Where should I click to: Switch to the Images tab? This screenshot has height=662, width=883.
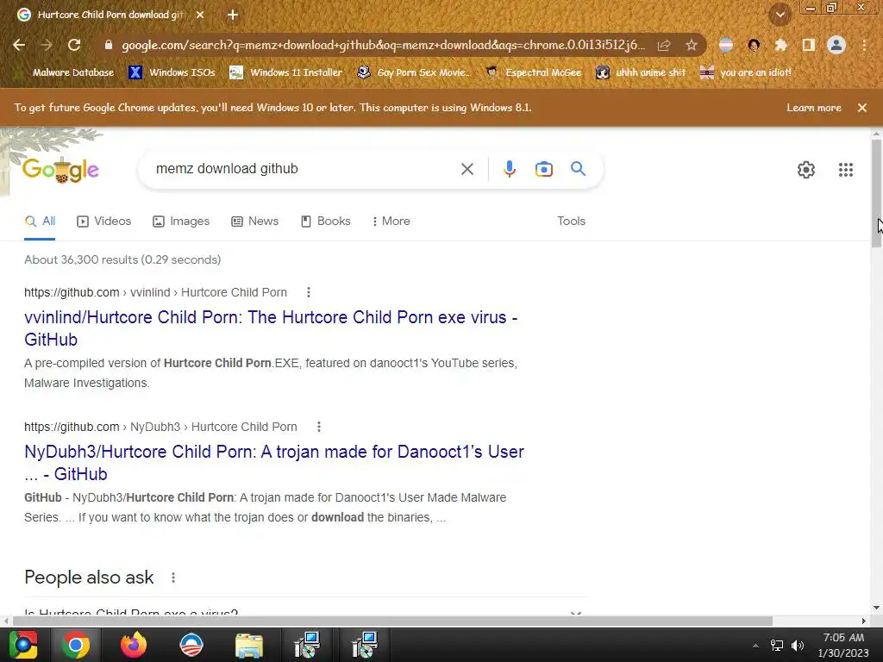(x=181, y=222)
